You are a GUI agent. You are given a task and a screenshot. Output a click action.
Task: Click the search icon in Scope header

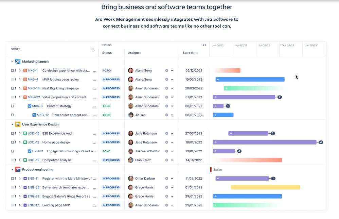[x=93, y=49]
